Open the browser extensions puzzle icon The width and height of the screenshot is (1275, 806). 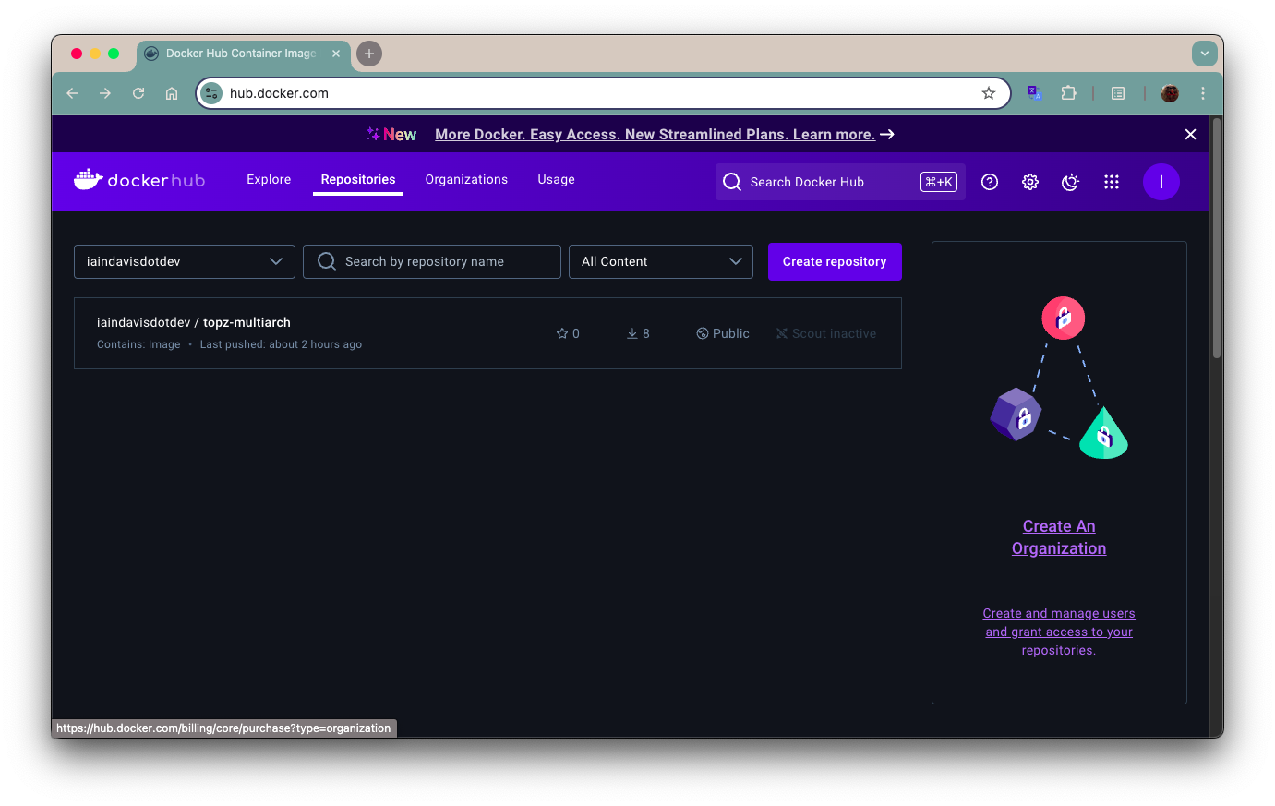[x=1068, y=93]
